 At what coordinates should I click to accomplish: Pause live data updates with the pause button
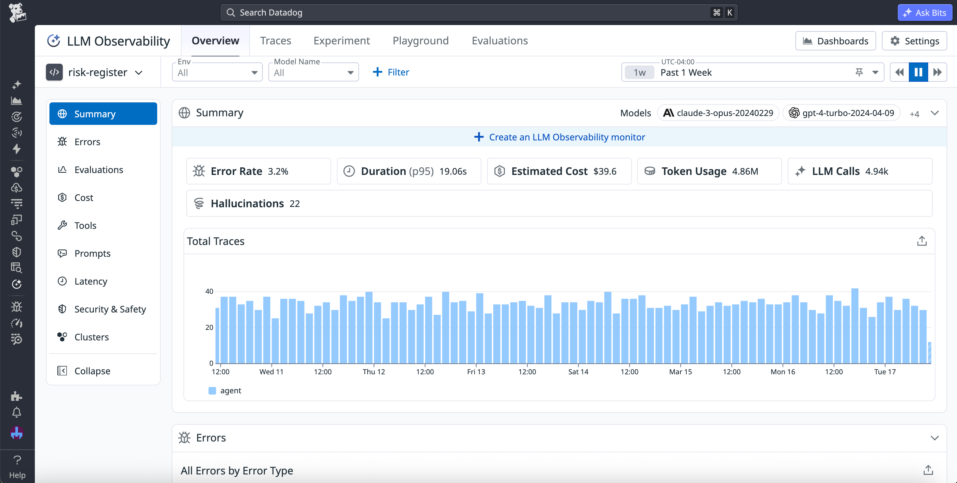tap(918, 72)
